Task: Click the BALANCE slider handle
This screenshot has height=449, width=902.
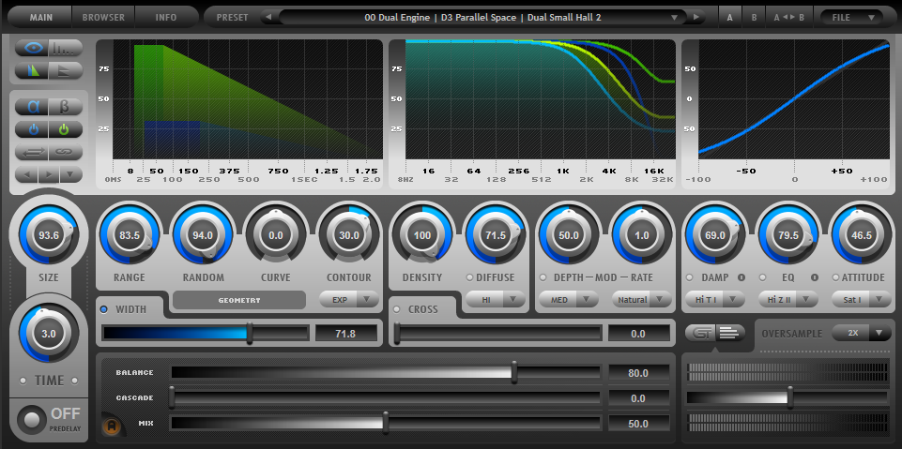Action: (514, 373)
